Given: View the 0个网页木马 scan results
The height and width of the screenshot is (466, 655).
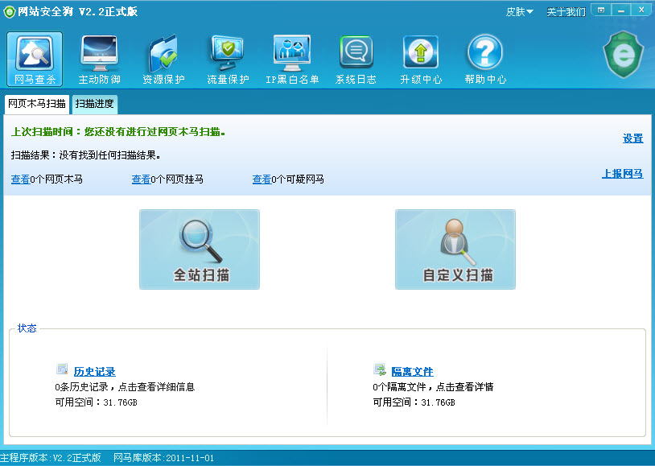Looking at the screenshot, I should (x=19, y=178).
